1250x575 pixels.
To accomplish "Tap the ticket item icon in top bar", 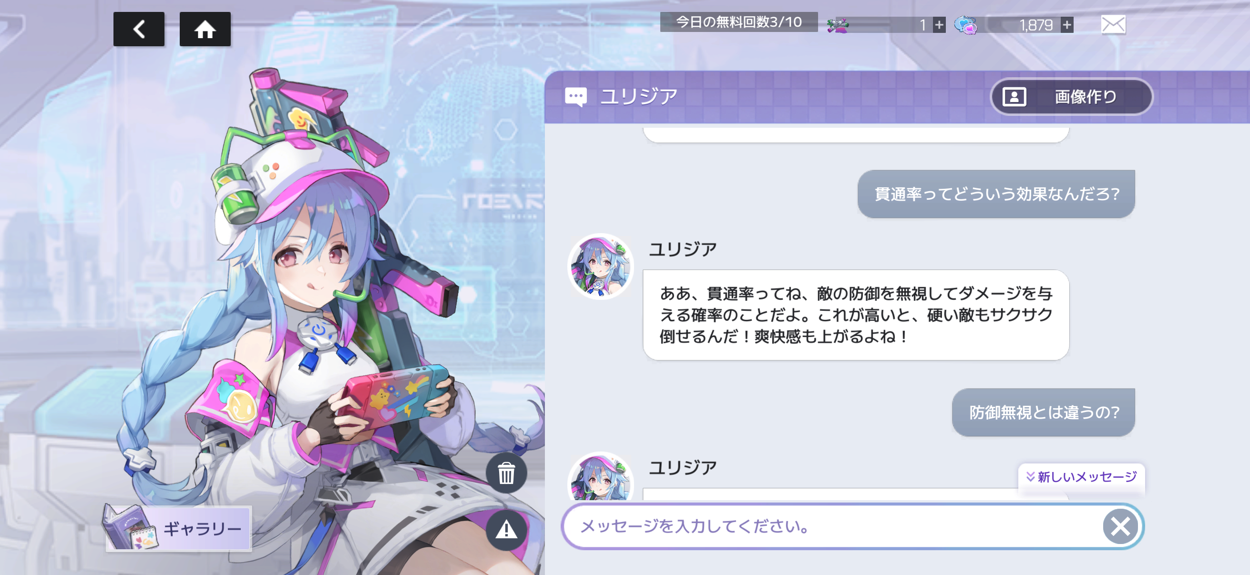I will [838, 25].
